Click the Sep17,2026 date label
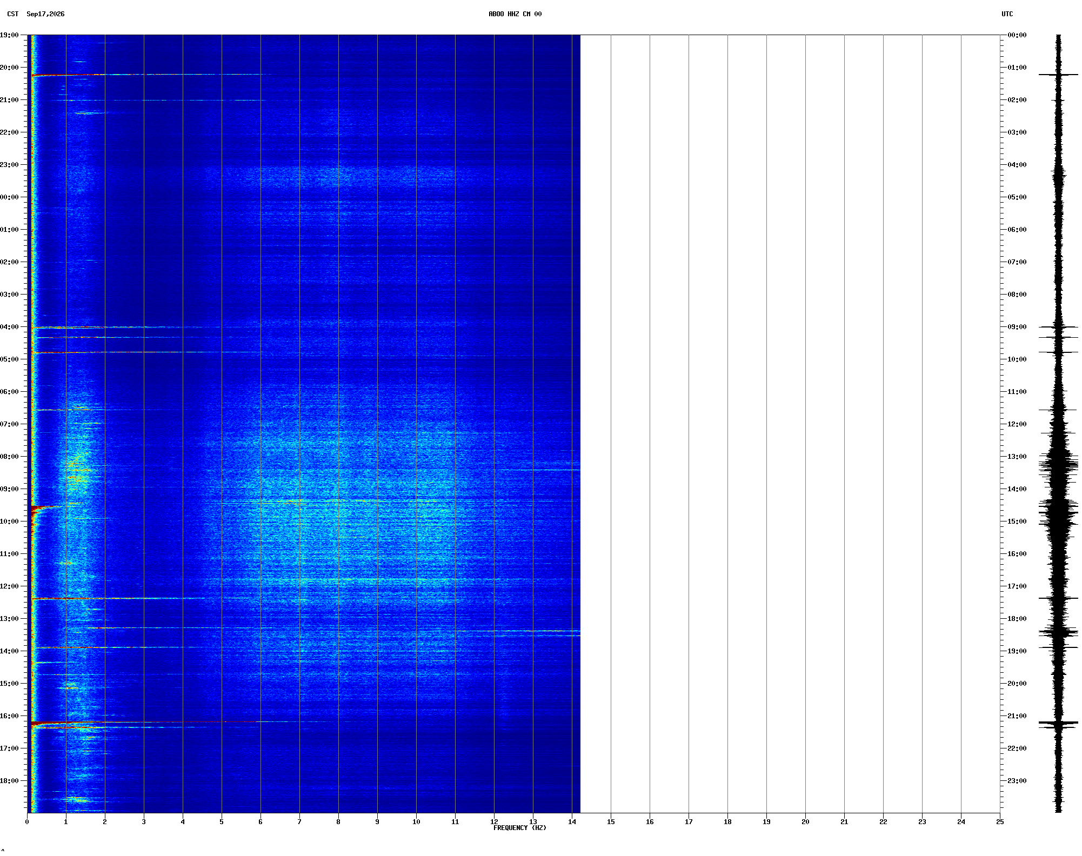 (x=45, y=14)
